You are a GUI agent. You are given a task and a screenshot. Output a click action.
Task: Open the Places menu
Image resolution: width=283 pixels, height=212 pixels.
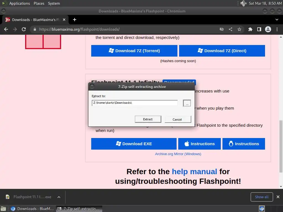point(39,3)
